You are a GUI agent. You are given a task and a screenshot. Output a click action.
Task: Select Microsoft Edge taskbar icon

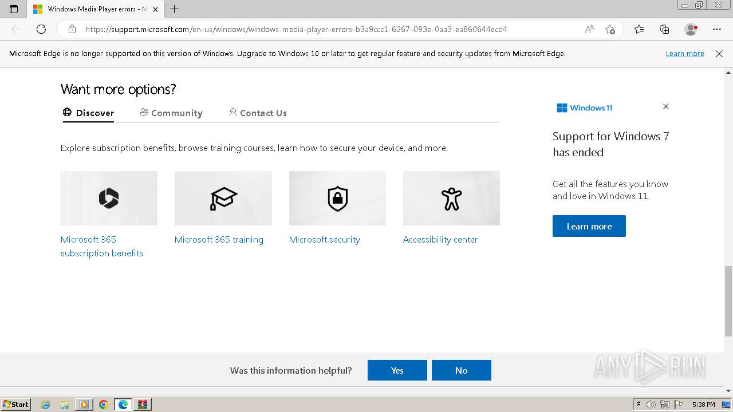coord(123,405)
